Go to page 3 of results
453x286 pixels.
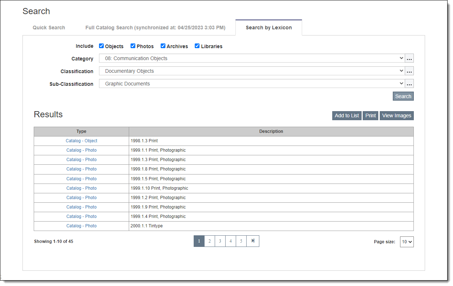[220, 241]
